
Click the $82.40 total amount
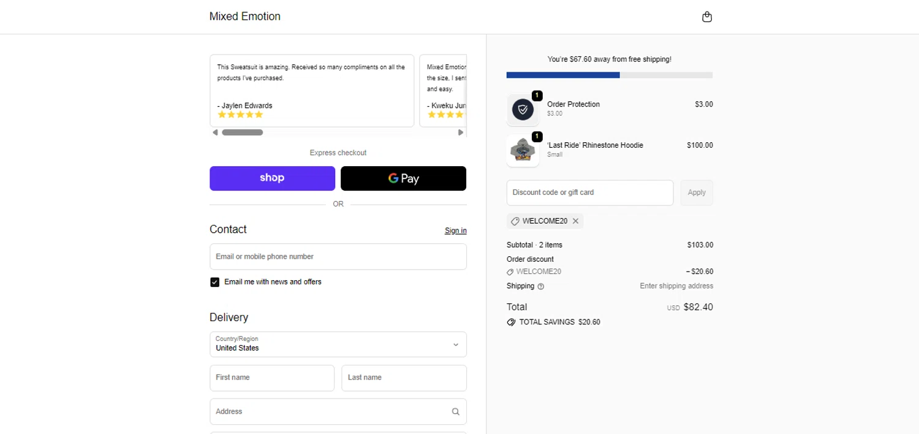tap(698, 307)
